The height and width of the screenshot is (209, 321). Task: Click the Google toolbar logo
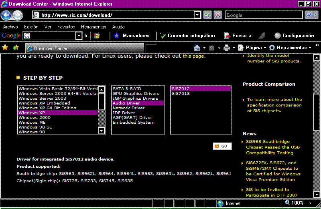(11, 36)
